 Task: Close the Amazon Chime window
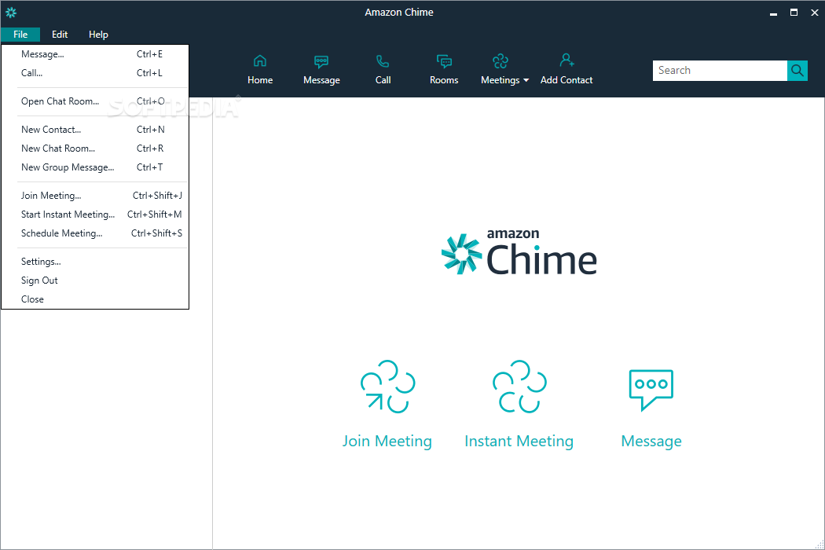(x=815, y=13)
